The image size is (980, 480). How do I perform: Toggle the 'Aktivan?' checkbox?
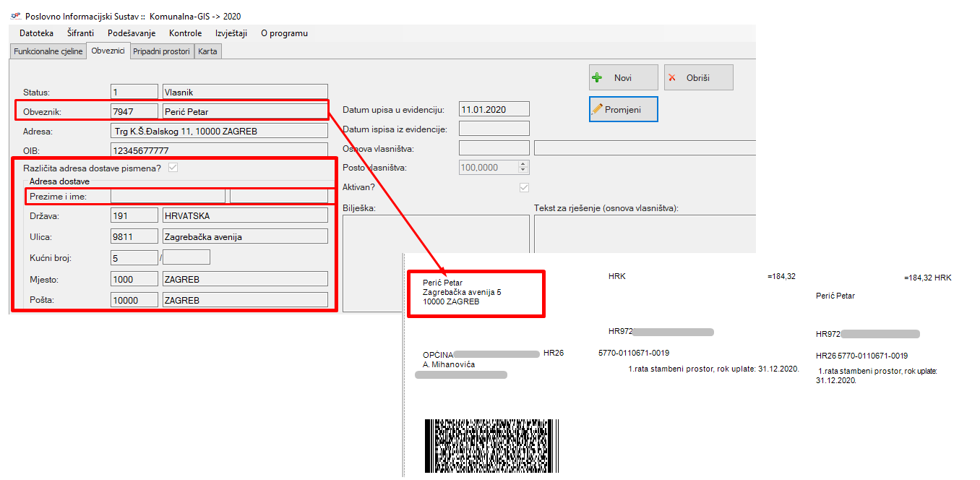point(524,187)
